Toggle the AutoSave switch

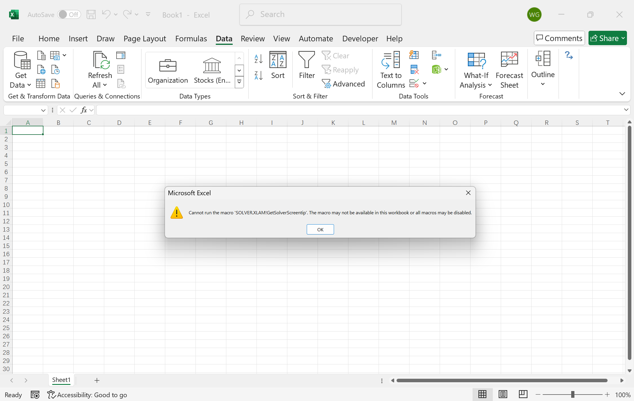pos(69,14)
